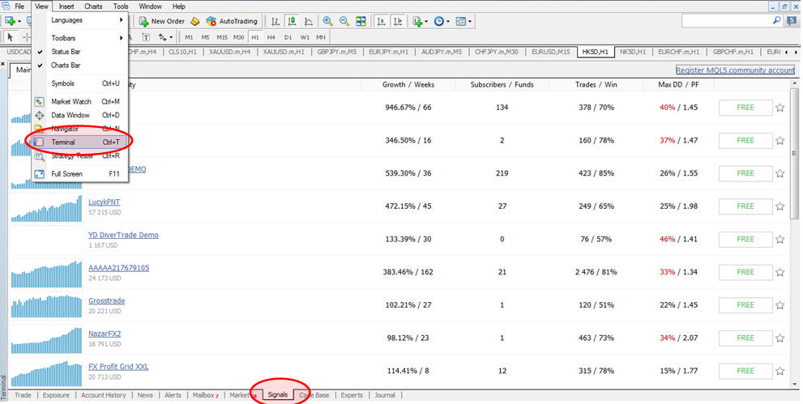Favorite the LucykPNT signal star
803x404 pixels.
780,206
